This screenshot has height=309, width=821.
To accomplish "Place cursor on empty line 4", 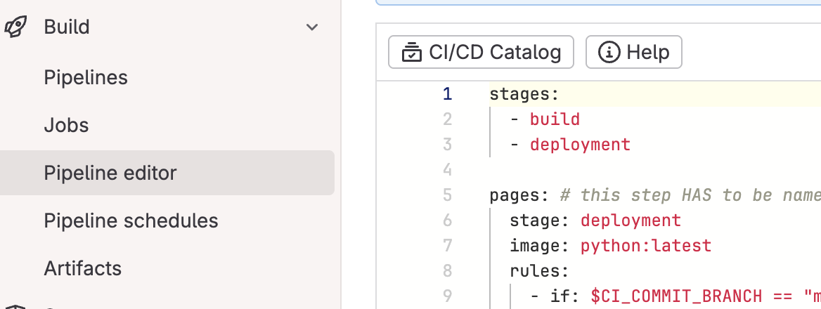I will coord(562,170).
